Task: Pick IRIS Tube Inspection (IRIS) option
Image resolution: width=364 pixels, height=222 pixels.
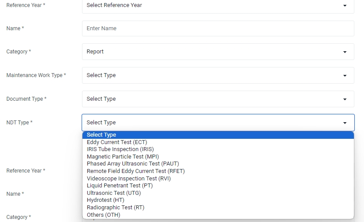Action: pyautogui.click(x=120, y=149)
